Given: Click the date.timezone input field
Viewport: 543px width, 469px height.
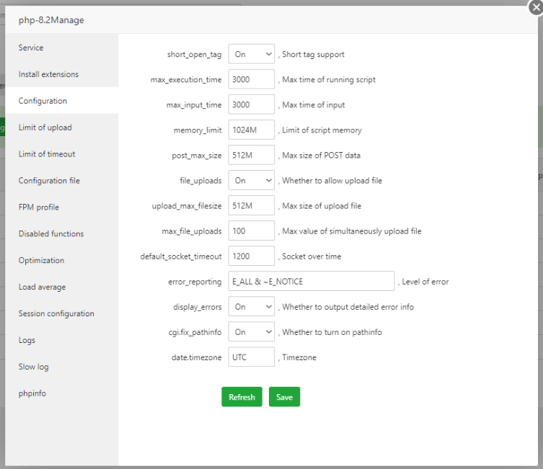Looking at the screenshot, I should coord(252,357).
